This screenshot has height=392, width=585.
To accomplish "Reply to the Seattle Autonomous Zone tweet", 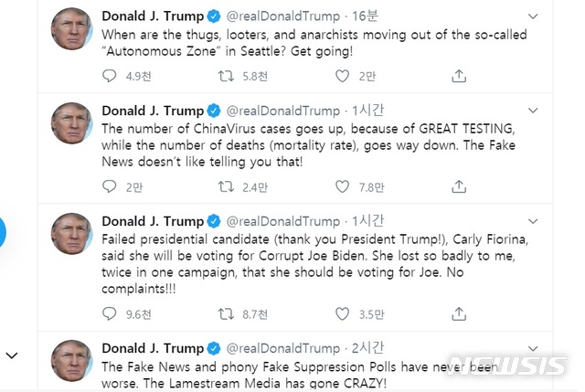I will coord(111,77).
